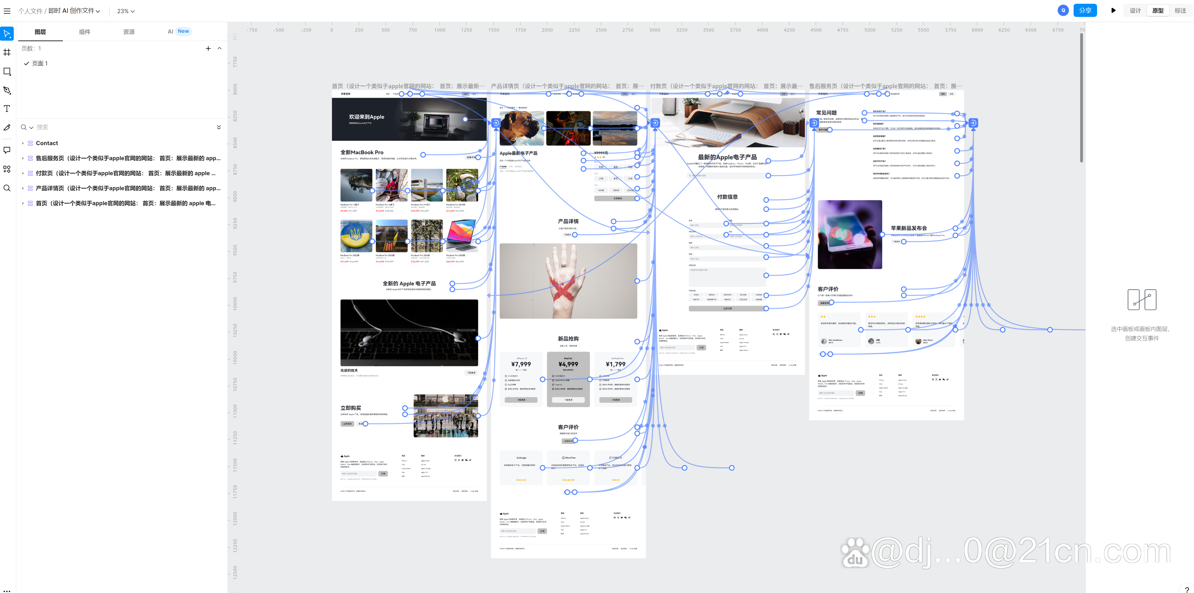Open the three-dot more options icon

(x=7, y=591)
